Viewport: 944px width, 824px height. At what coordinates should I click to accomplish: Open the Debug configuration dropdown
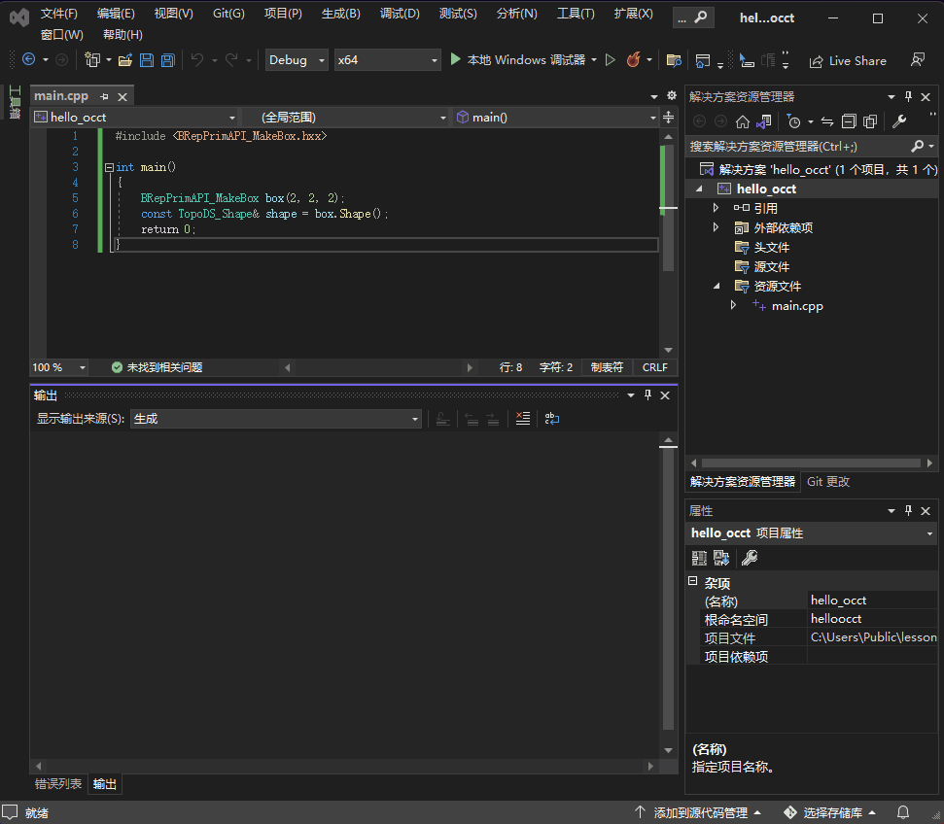298,60
